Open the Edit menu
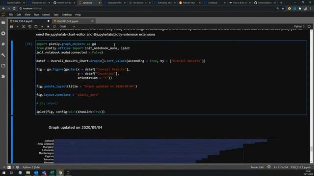314x176 pixels. [19, 15]
